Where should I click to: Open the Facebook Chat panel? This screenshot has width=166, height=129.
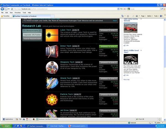[140, 119]
